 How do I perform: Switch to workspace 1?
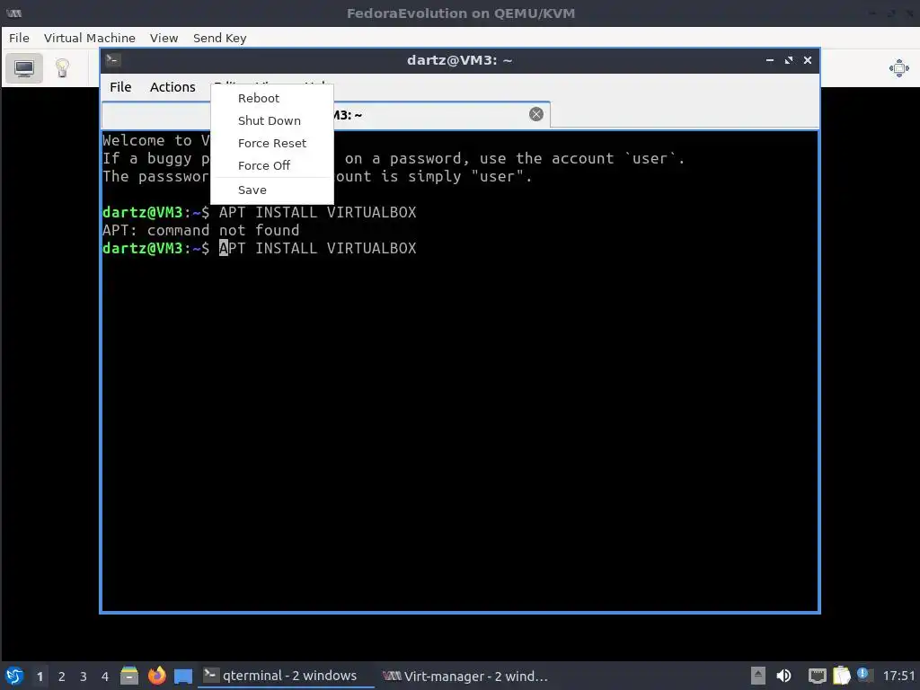pyautogui.click(x=40, y=677)
